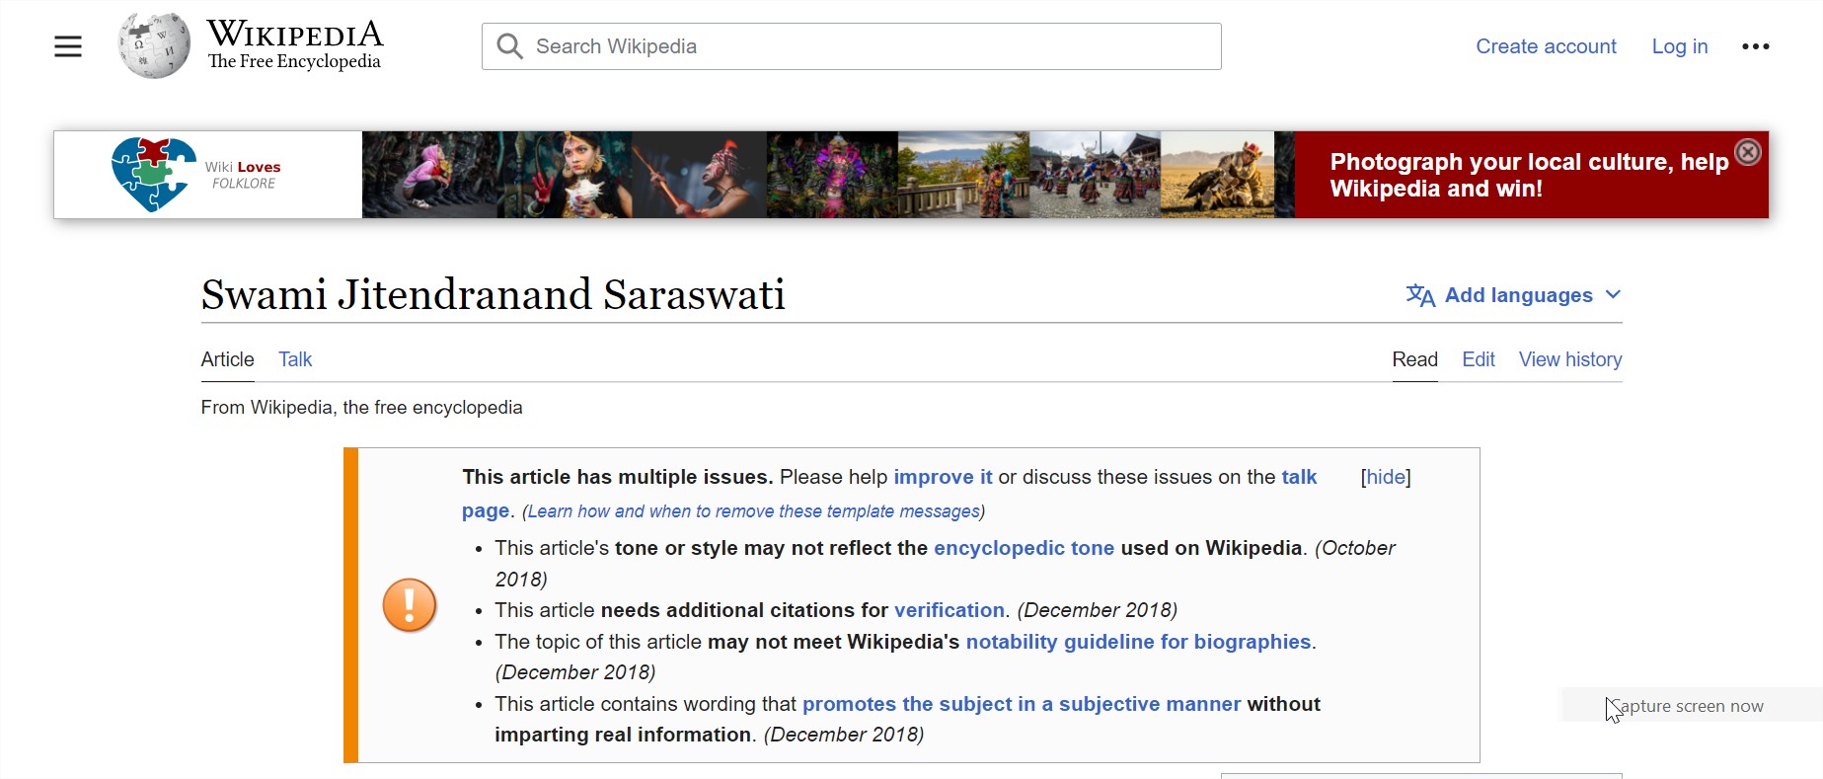1823x779 pixels.
Task: Click the language translate icon
Action: click(1419, 295)
